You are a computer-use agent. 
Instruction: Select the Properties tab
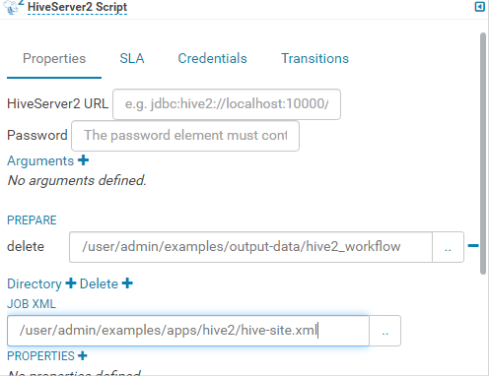coord(54,59)
